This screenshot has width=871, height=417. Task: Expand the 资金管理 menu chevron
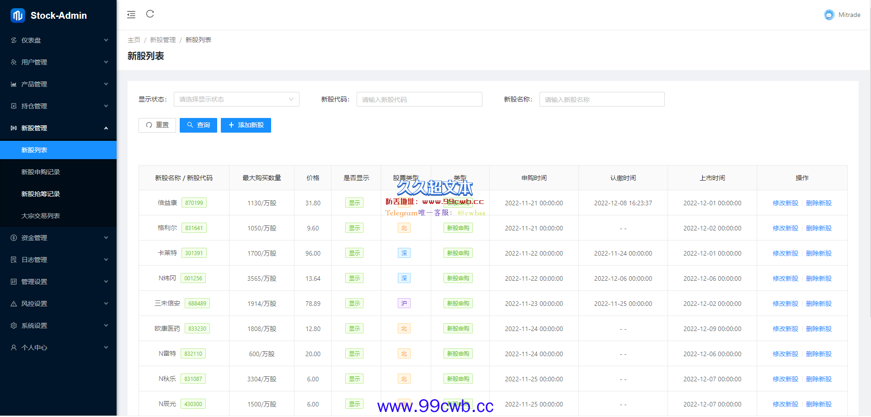coord(106,238)
